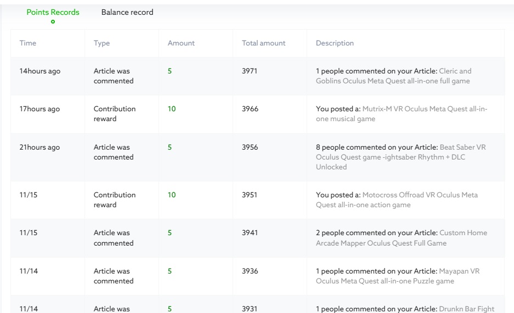
Task: Click amount 5 in the Beat Saber row
Action: click(x=170, y=147)
